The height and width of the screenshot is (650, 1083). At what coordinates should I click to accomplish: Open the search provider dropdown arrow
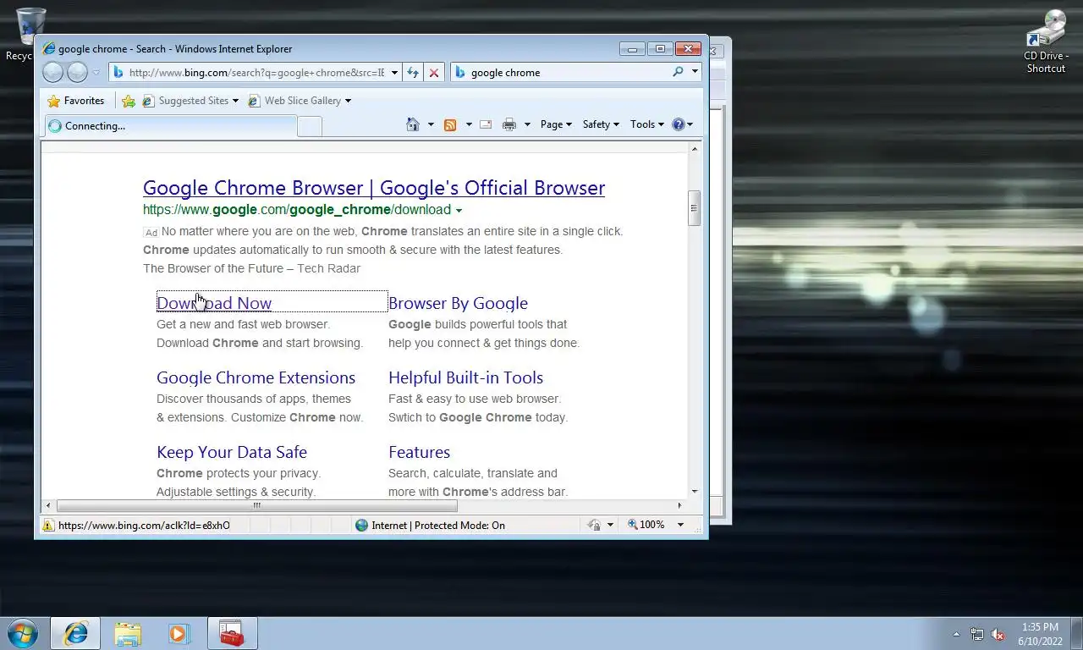[x=695, y=72]
